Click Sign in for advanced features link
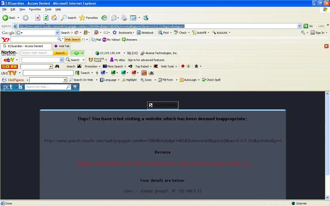Screen dimensions: 330x206 [x=146, y=60]
